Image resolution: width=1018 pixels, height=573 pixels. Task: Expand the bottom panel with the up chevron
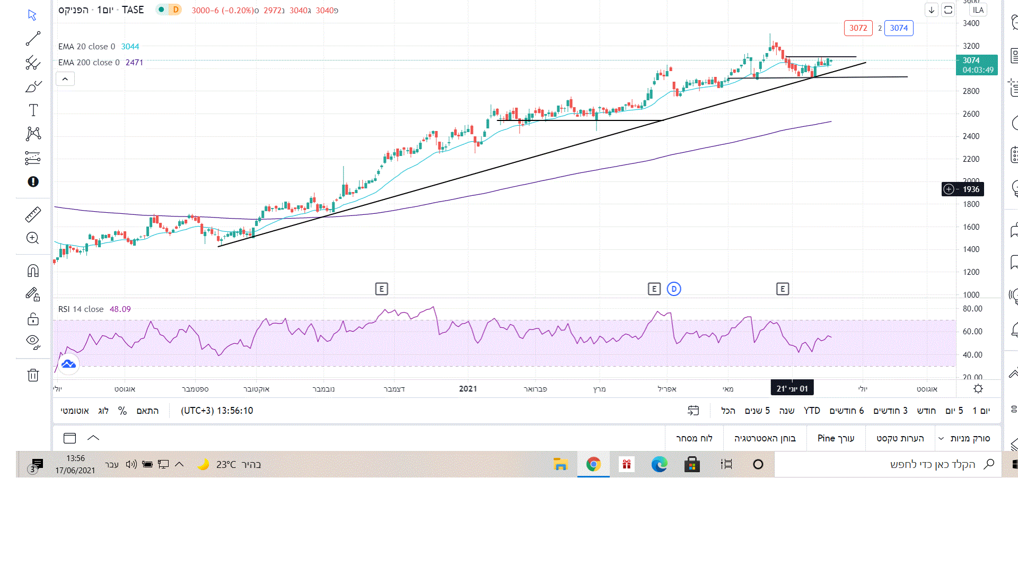point(93,438)
